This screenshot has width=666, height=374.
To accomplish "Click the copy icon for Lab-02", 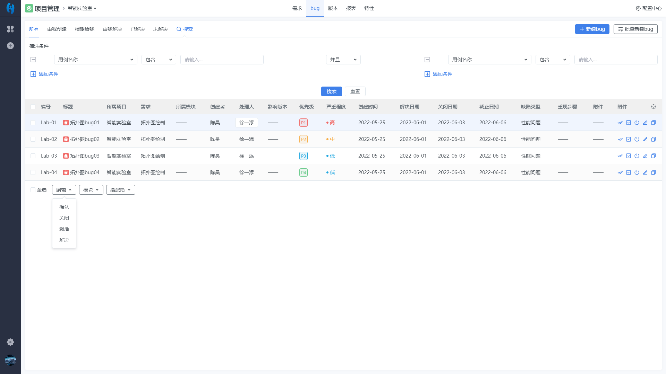I will pos(654,139).
